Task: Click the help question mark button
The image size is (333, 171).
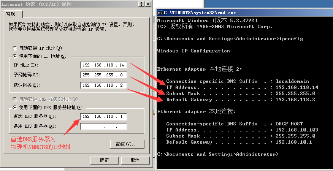Action: click(x=142, y=4)
